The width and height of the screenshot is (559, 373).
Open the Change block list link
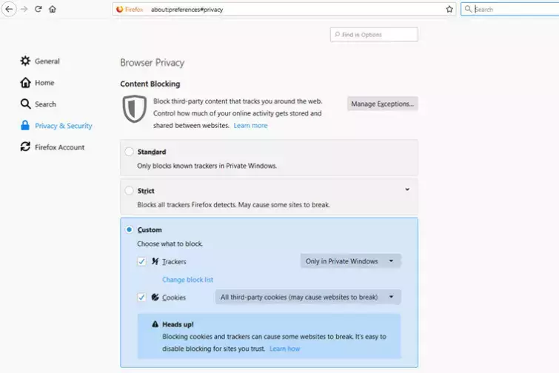coord(187,280)
